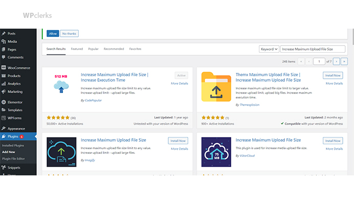This screenshot has width=354, height=204.
Task: Click 'Untested with your version of WordPress'
Action: 161,124
